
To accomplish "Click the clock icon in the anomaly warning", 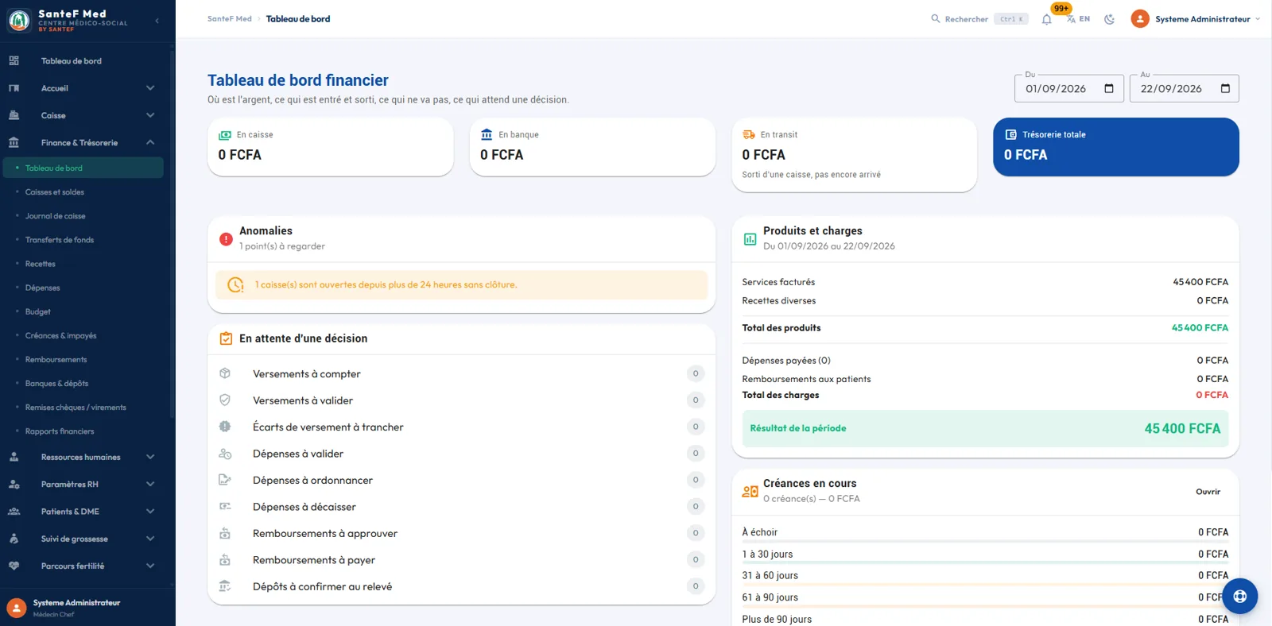I will point(235,284).
